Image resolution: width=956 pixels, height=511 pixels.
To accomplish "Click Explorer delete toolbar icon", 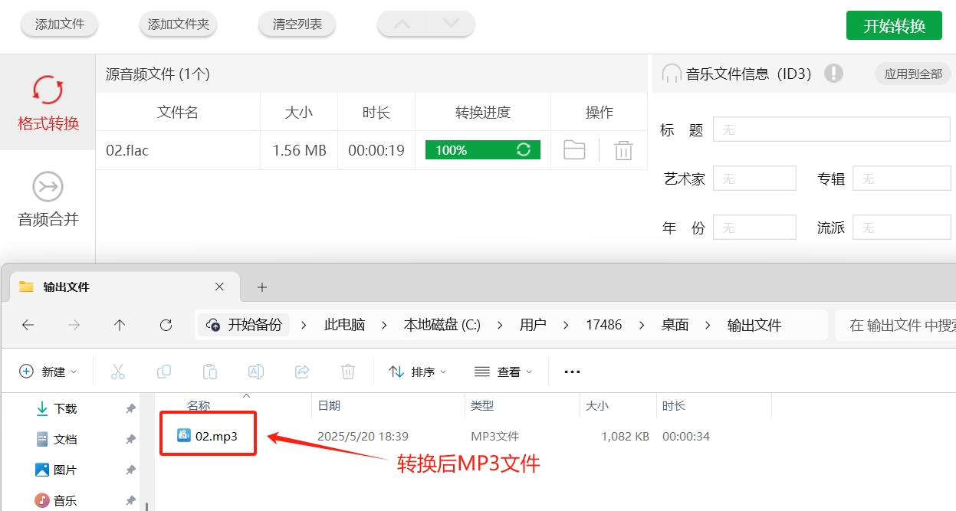I will tap(347, 372).
